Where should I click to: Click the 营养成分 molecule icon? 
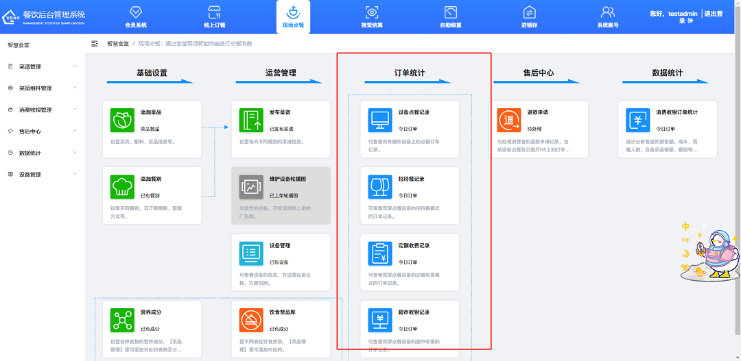pos(122,320)
